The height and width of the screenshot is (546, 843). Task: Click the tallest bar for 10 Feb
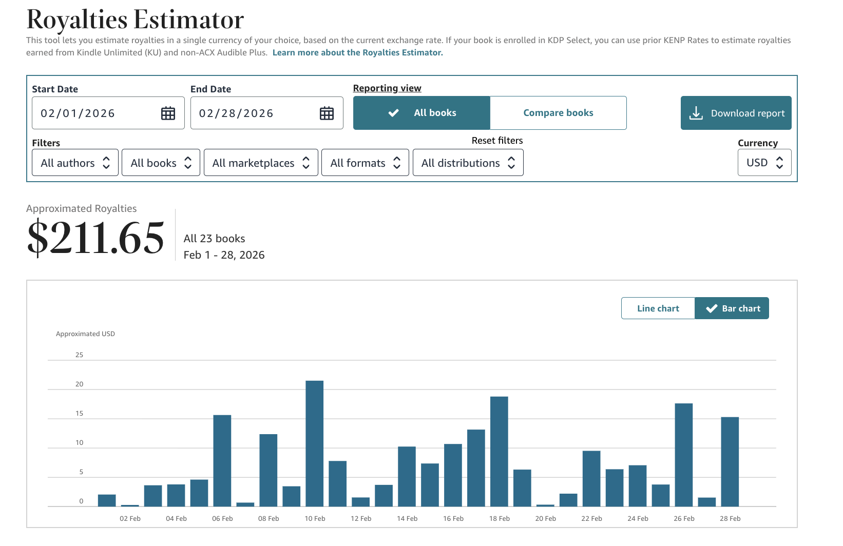(x=315, y=443)
